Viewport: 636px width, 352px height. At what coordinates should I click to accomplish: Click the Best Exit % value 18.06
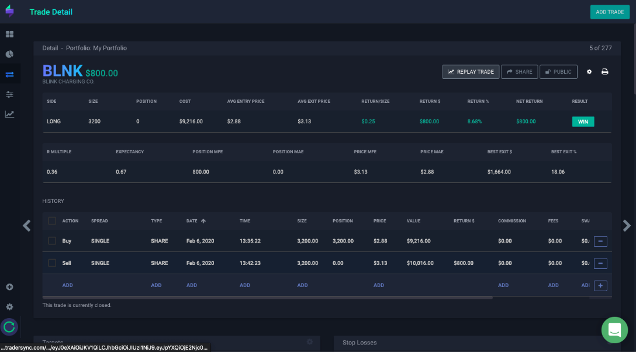point(558,171)
